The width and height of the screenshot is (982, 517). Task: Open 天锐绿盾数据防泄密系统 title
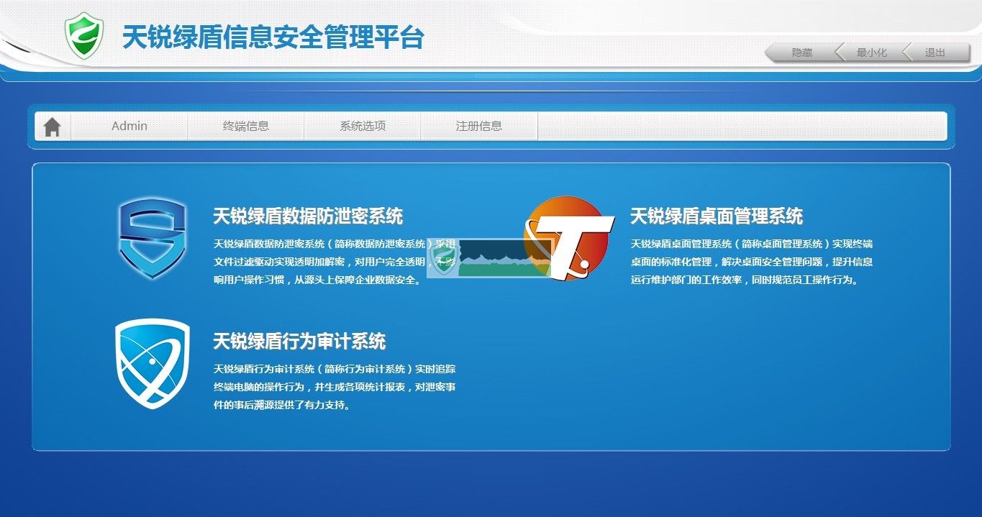(x=308, y=216)
